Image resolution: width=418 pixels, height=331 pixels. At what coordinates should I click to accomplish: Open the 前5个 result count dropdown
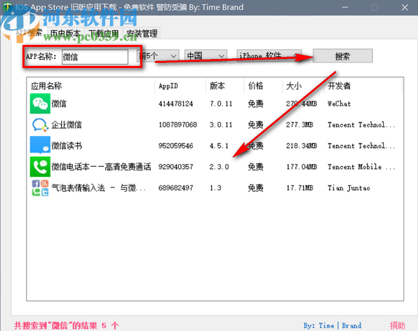pos(157,56)
